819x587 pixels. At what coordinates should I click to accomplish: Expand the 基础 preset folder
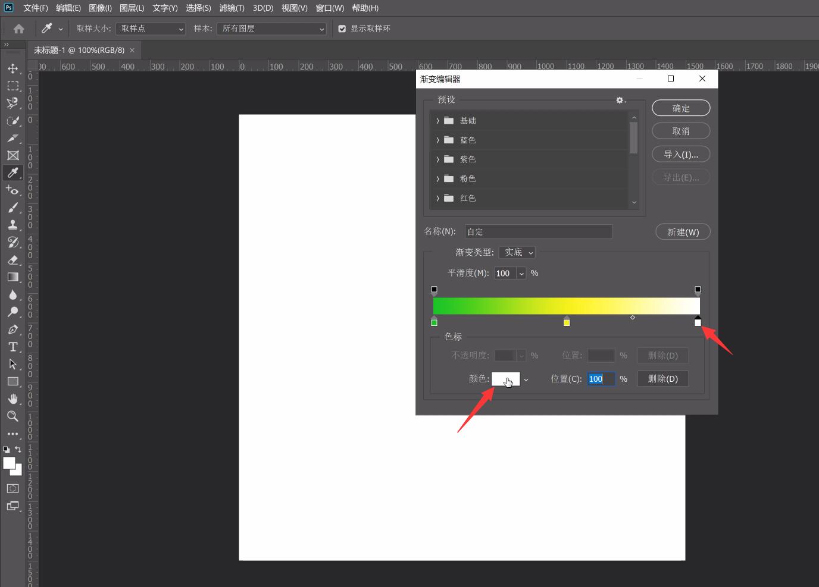point(437,121)
